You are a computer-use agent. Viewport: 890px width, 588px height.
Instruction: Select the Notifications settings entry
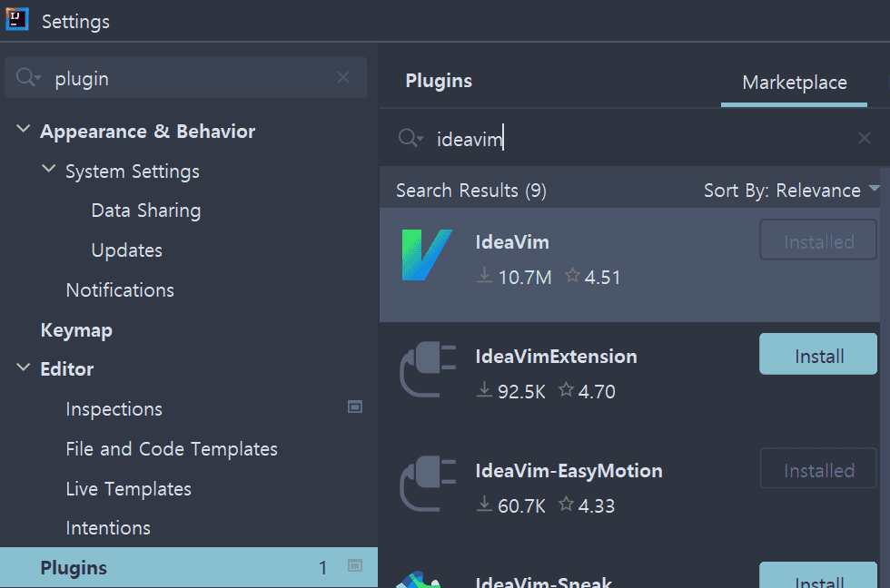[x=120, y=289]
